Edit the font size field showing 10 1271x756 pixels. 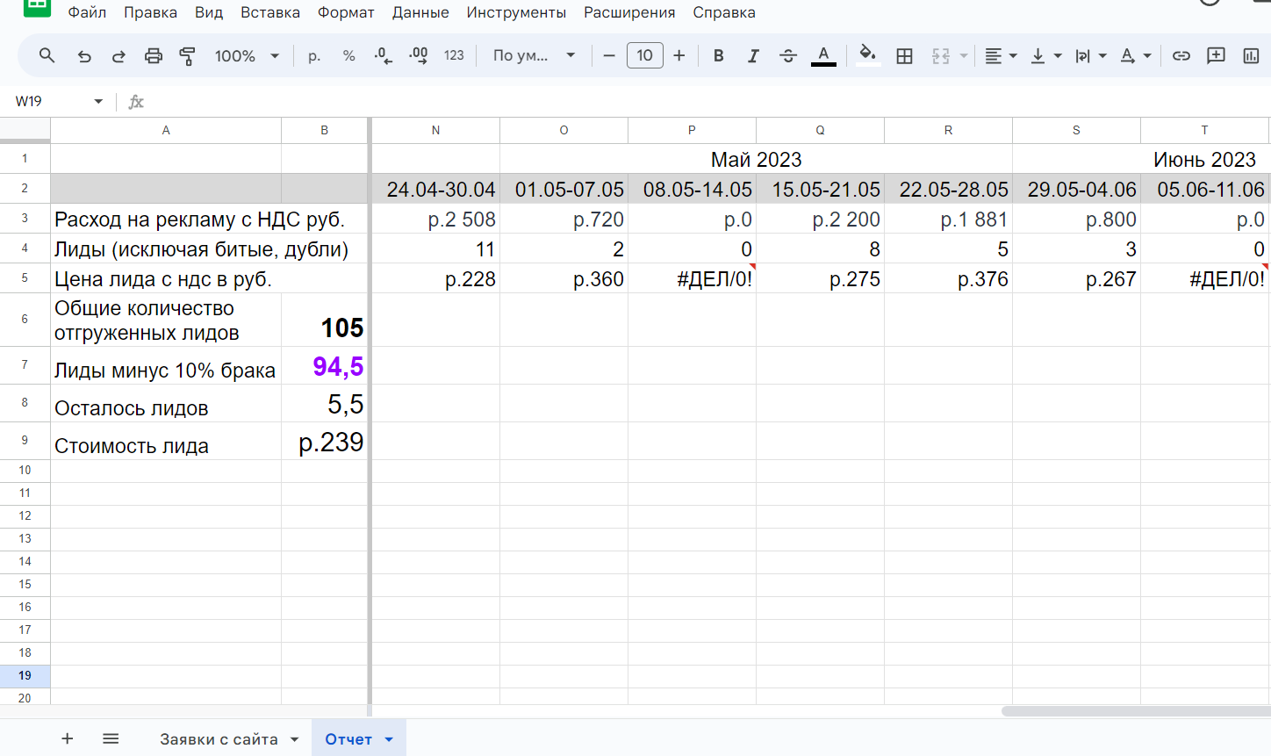point(645,55)
